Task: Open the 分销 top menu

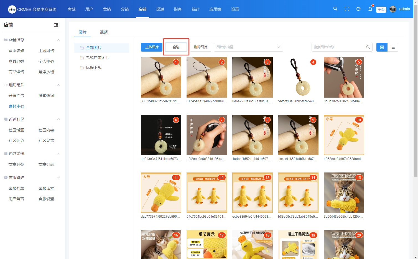Action: 125,9
